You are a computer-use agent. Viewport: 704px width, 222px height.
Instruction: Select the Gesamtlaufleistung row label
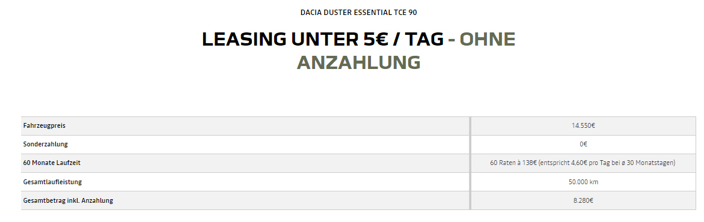click(x=52, y=182)
